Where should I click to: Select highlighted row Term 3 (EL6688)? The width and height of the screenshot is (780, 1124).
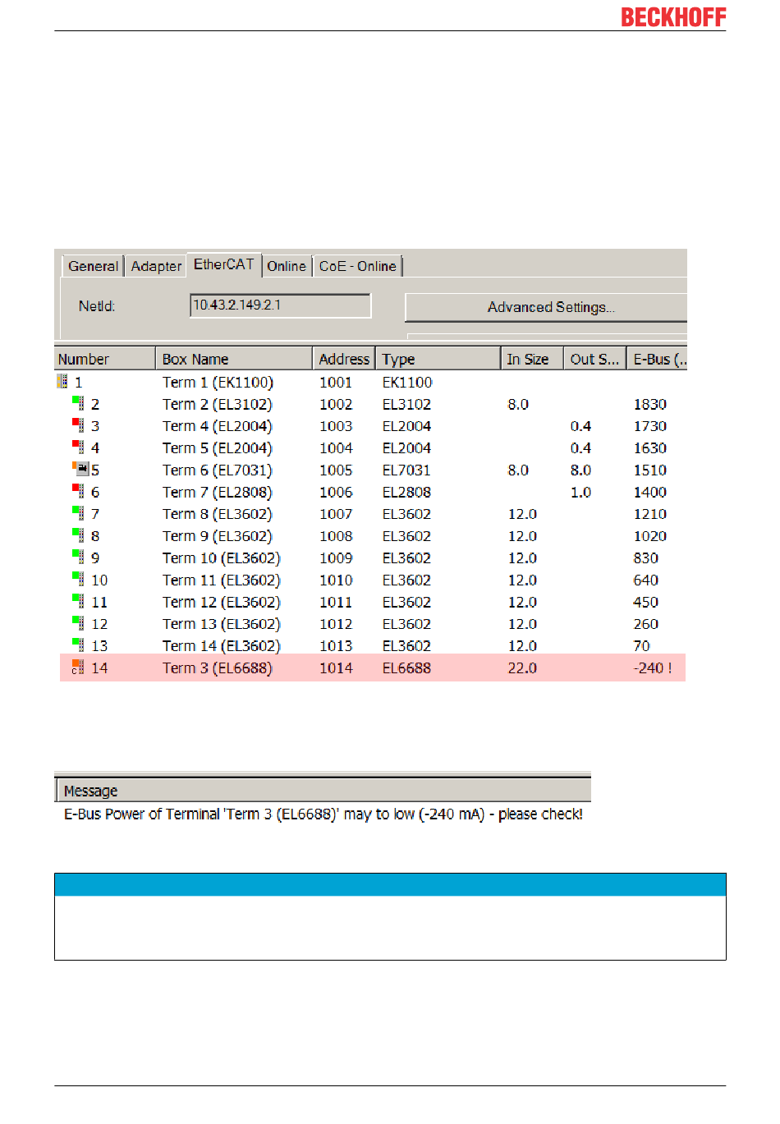[373, 668]
